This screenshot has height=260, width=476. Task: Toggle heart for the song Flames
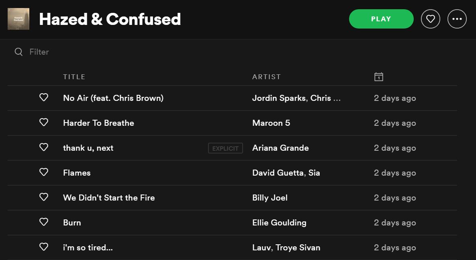coord(44,172)
